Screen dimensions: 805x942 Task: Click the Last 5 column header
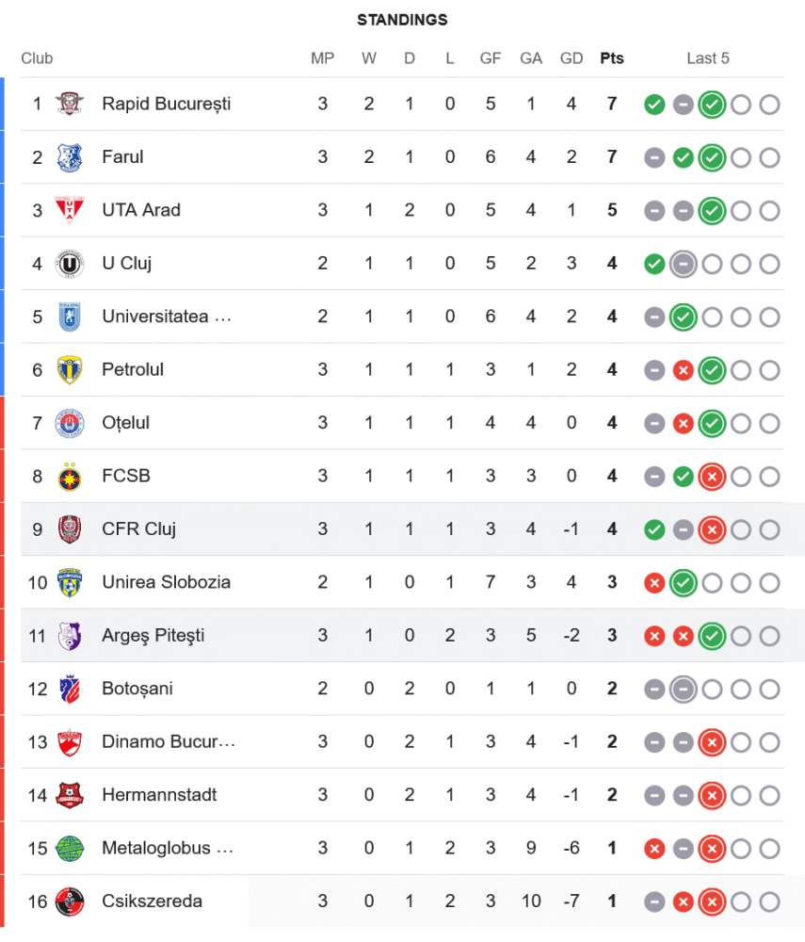708,58
